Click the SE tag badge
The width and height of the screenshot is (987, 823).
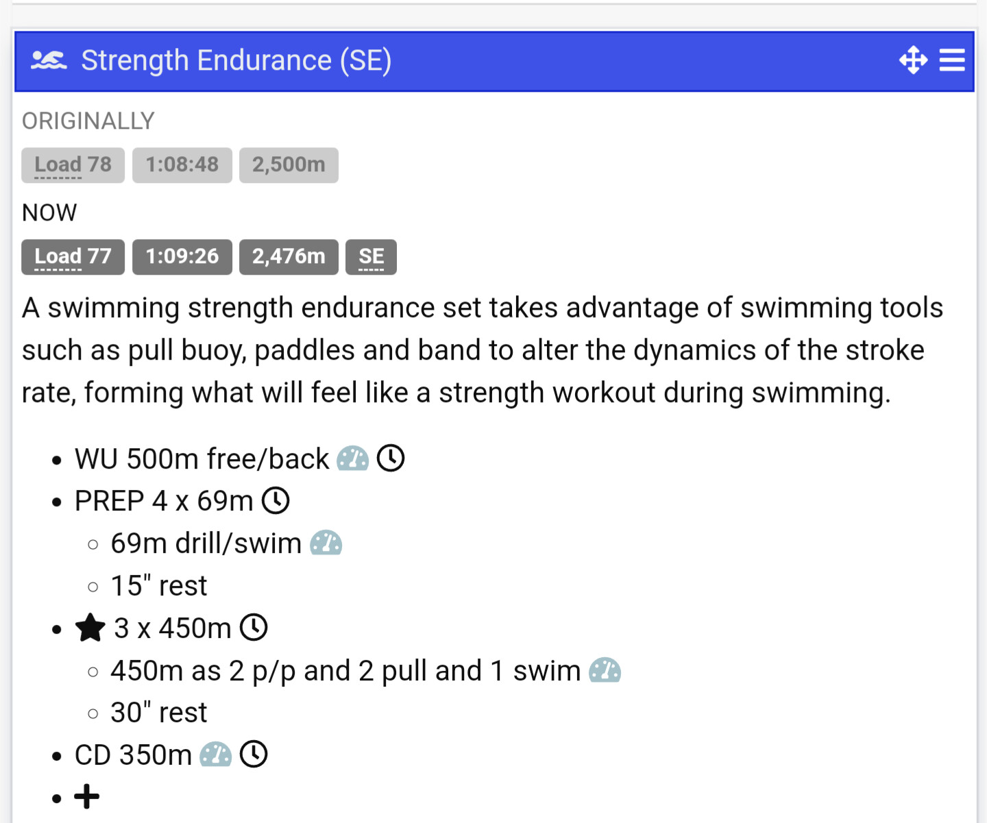(x=371, y=257)
